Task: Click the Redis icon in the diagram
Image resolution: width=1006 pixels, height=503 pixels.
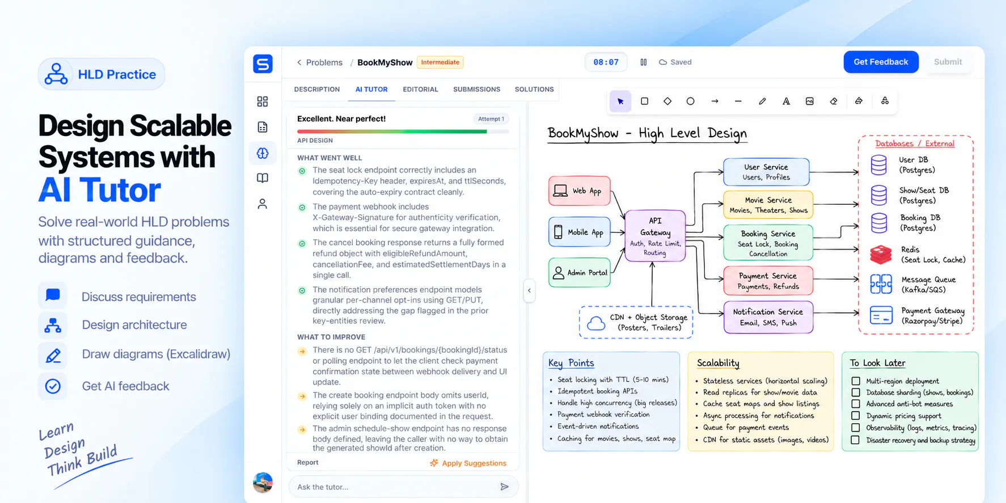Action: pos(881,255)
